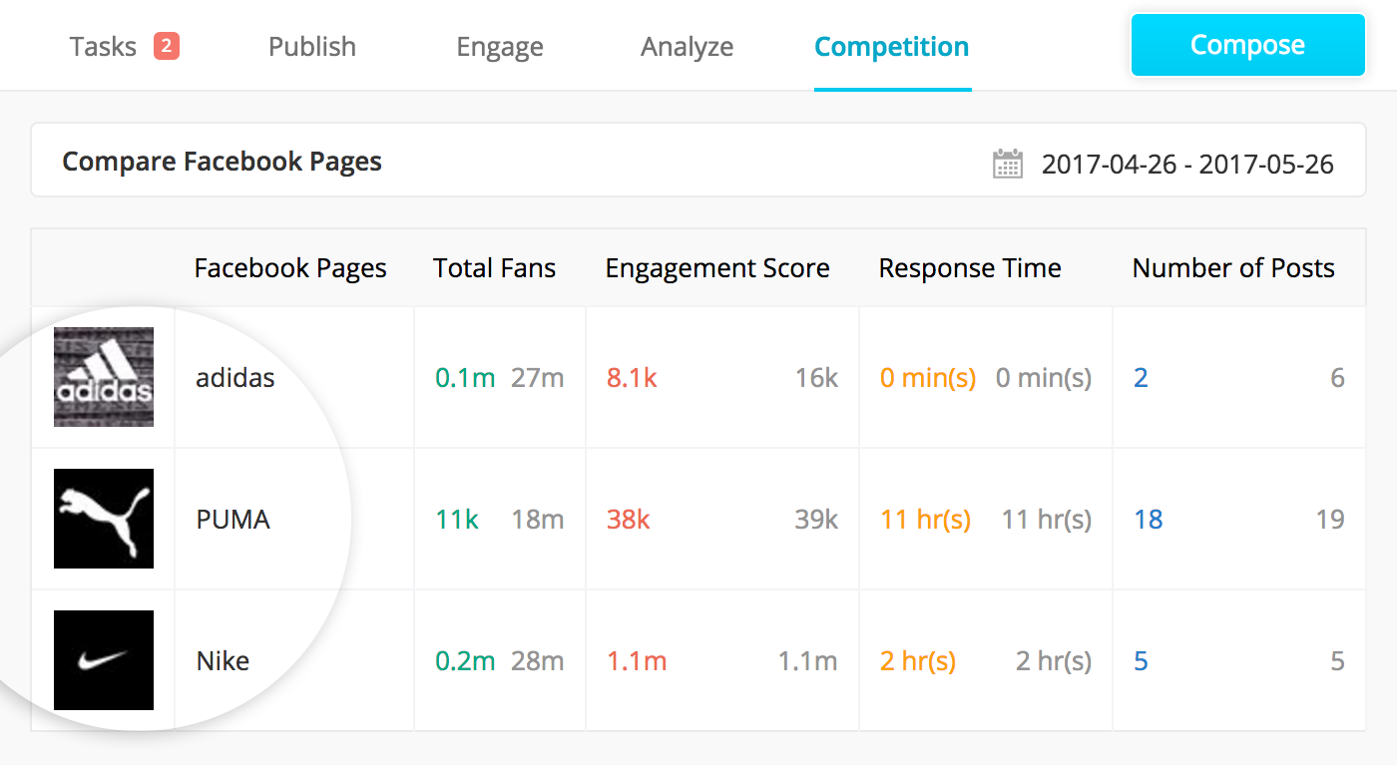Click the adidas logo thumbnail

click(104, 377)
